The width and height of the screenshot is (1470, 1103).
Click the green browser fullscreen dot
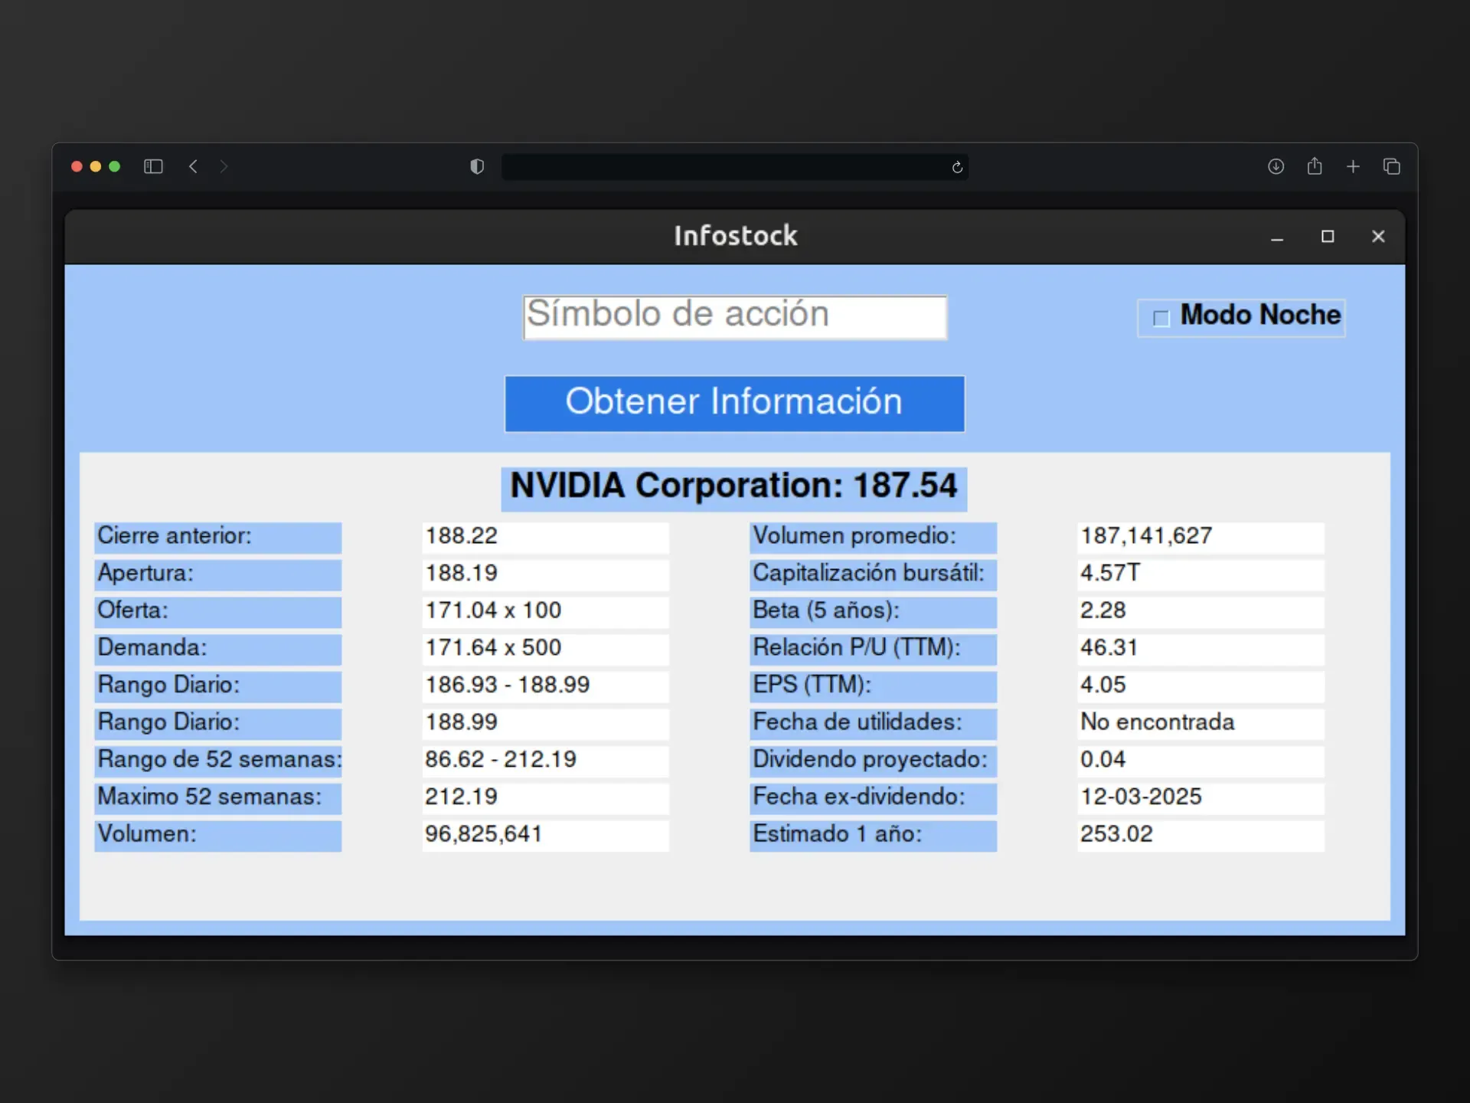point(115,166)
